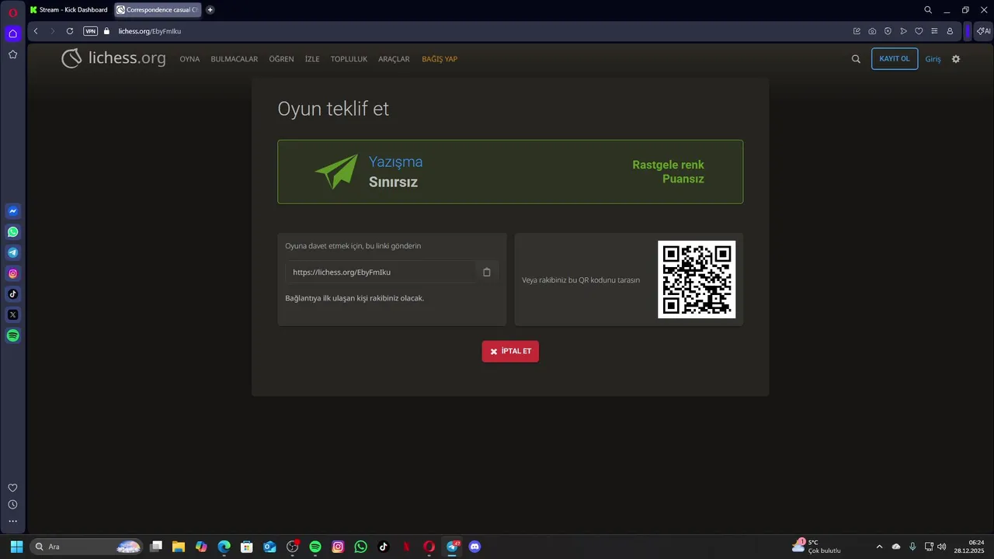Open the Windows Start menu
Screen dimensions: 994x559
(x=16, y=547)
